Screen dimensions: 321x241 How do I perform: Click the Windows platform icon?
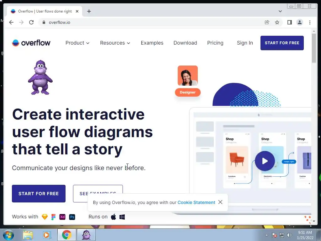[x=122, y=217]
